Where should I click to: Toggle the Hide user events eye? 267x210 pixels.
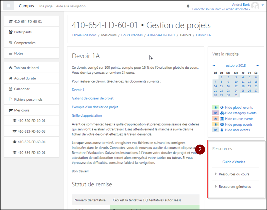(x=216, y=130)
